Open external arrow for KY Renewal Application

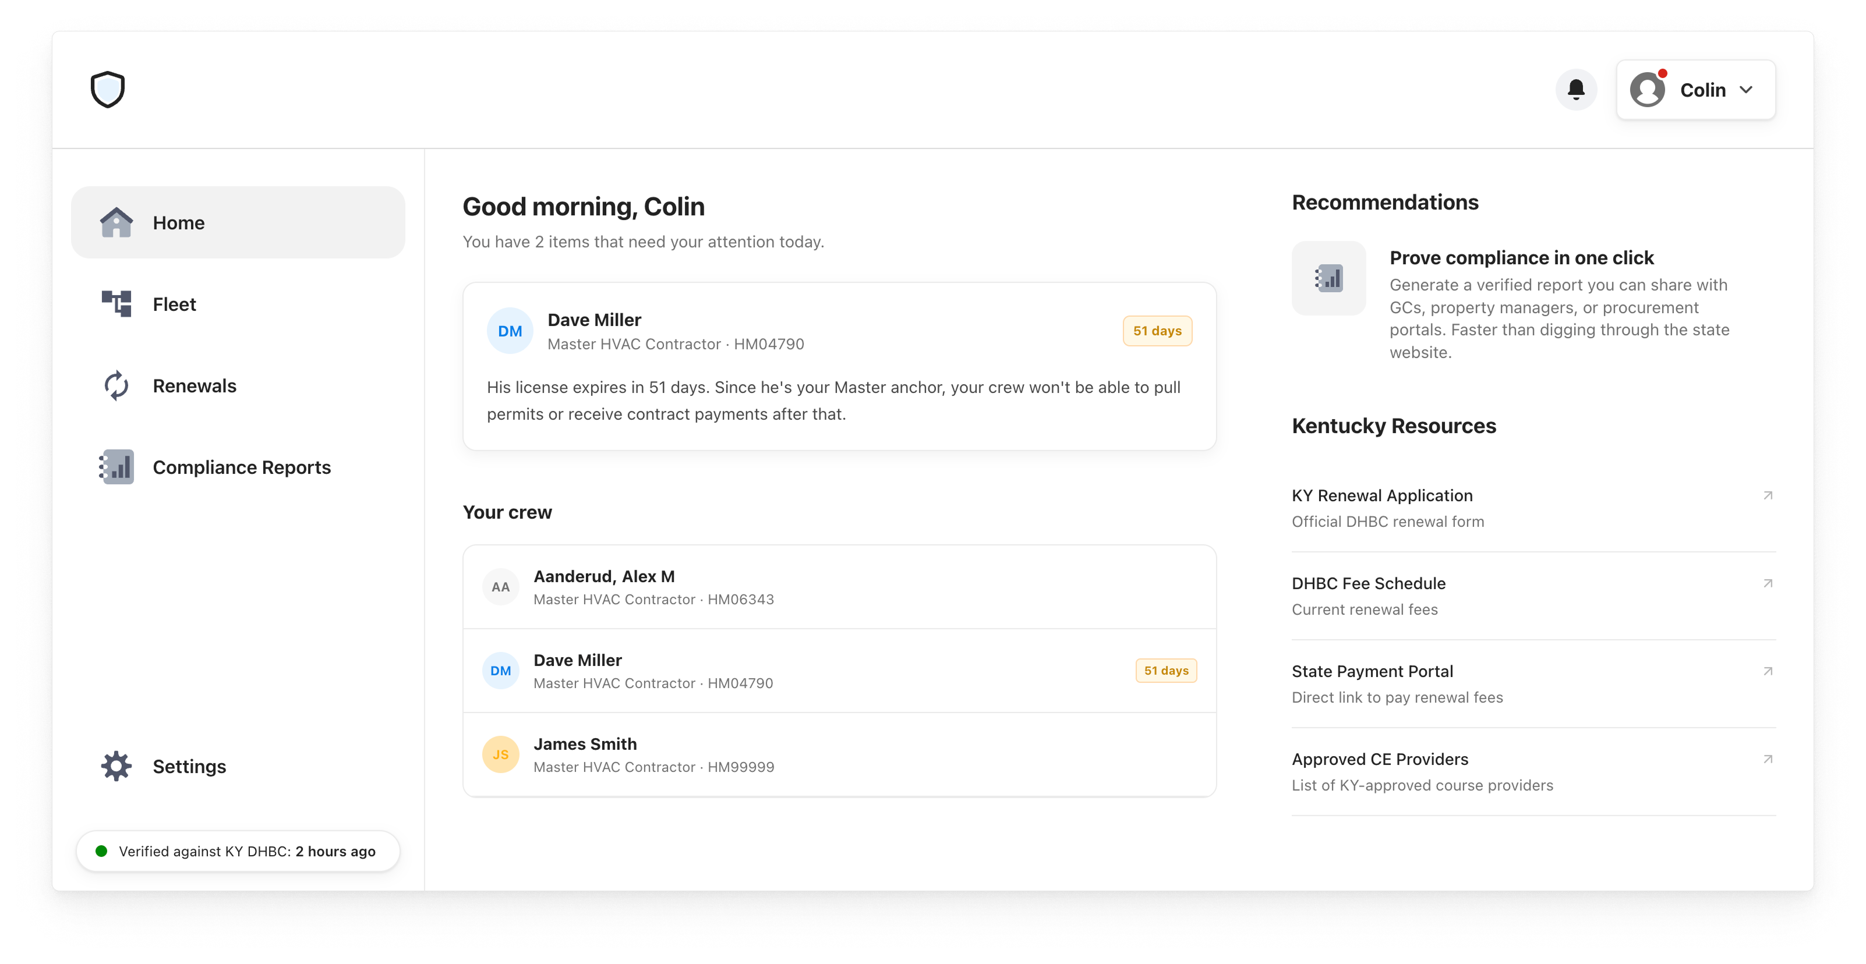tap(1768, 495)
